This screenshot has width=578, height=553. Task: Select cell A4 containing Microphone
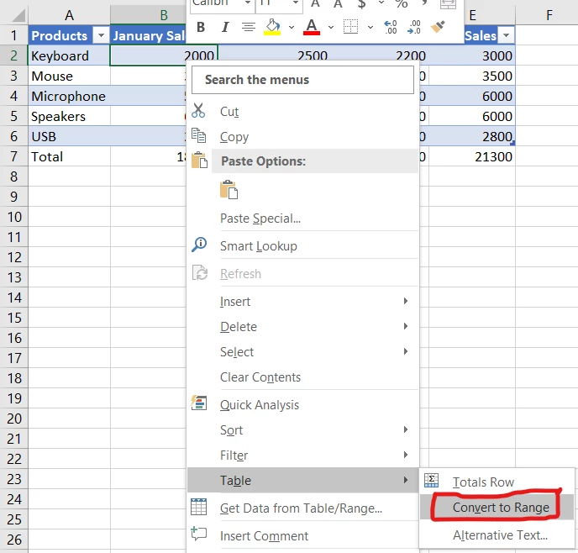click(68, 96)
